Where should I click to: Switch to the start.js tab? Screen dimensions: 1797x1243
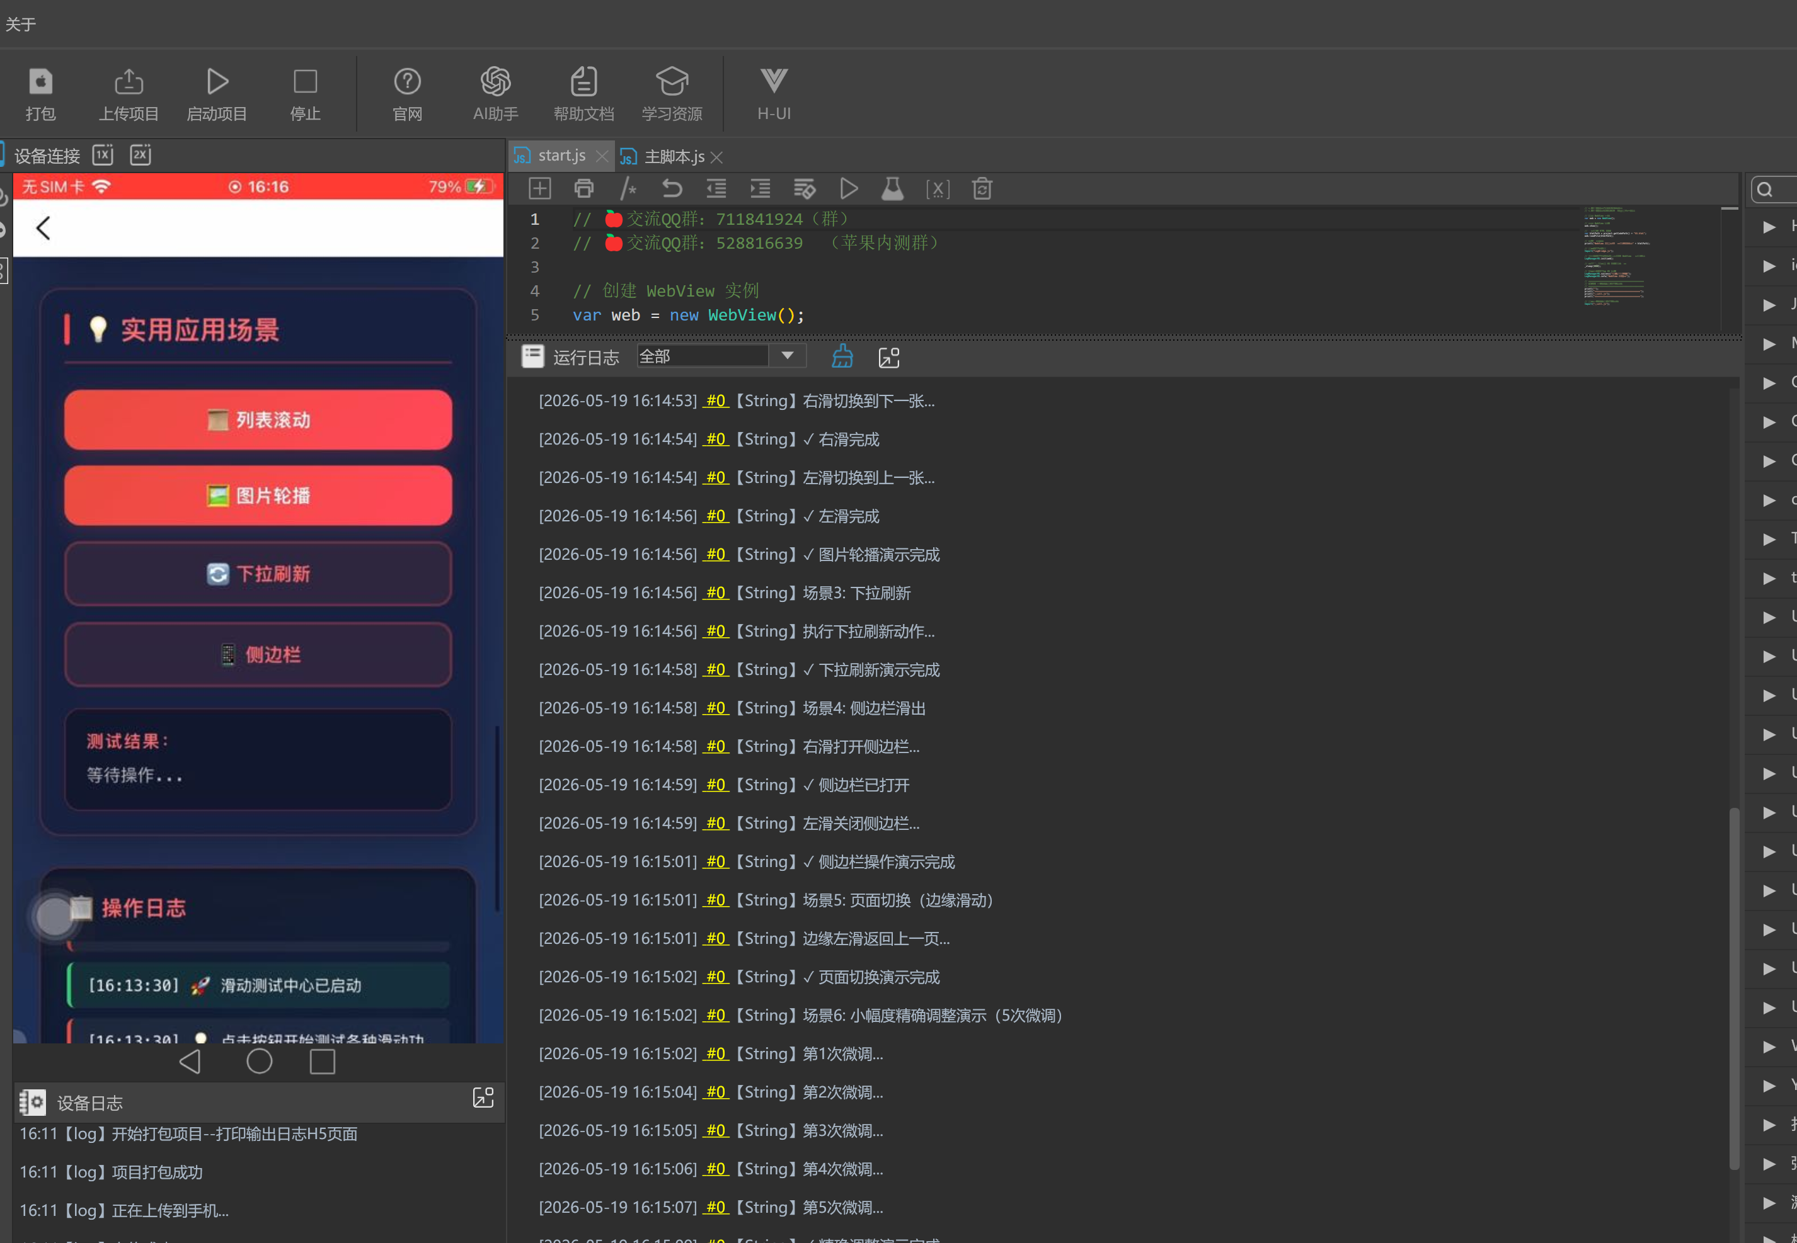561,156
